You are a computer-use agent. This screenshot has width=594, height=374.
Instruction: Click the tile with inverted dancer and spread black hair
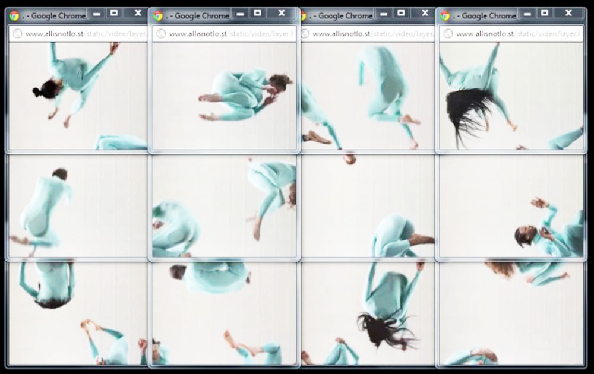(x=368, y=313)
